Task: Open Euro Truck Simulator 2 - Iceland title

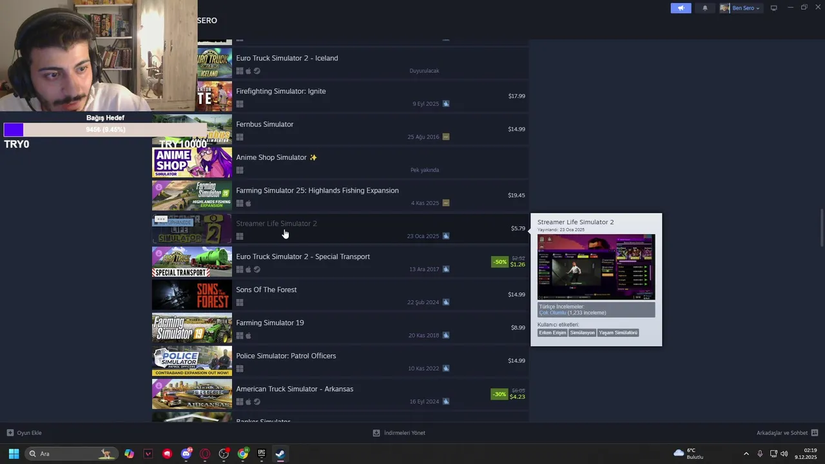Action: [x=287, y=58]
